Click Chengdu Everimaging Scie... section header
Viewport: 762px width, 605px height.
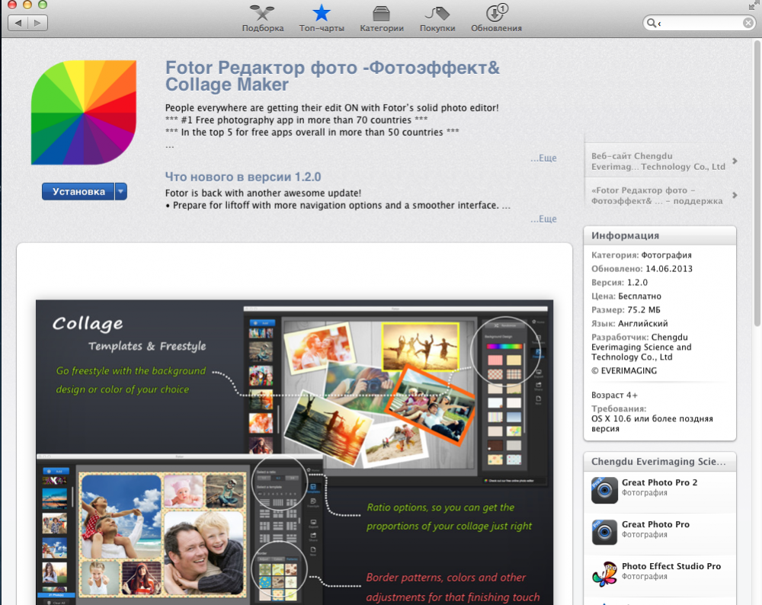[659, 462]
